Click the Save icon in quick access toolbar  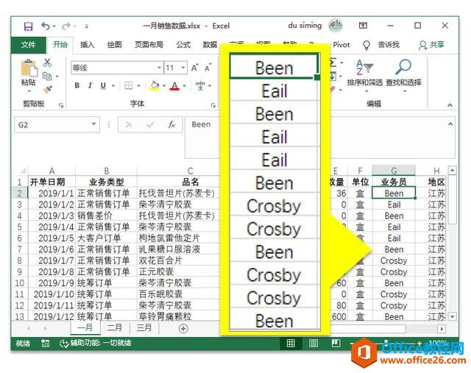[28, 26]
